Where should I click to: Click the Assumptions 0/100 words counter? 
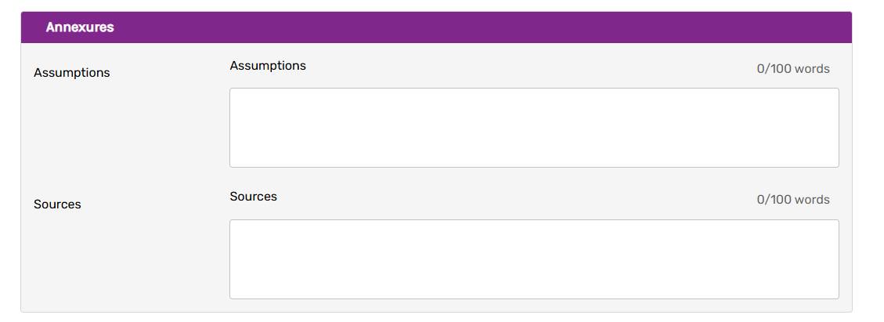click(793, 69)
